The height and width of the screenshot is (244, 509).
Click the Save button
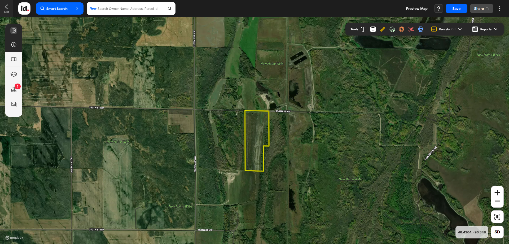tap(456, 8)
